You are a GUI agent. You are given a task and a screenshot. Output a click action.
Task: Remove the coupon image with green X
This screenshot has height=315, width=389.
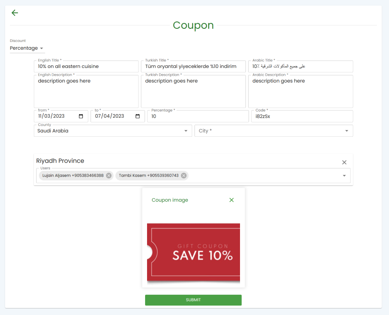(x=231, y=200)
